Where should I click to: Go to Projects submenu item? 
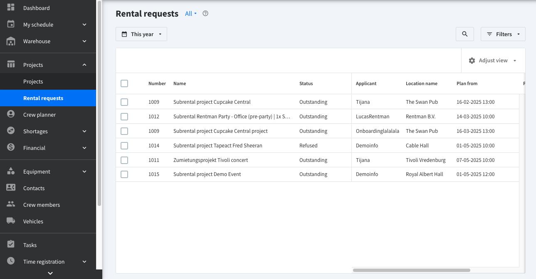[x=33, y=81]
